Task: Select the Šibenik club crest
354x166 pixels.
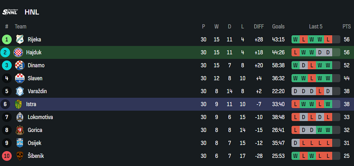Action: pos(20,156)
